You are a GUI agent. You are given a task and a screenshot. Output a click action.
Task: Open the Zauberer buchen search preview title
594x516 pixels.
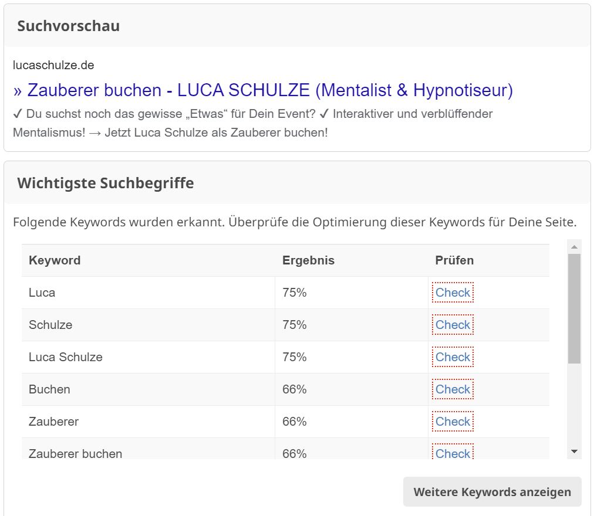pos(263,90)
